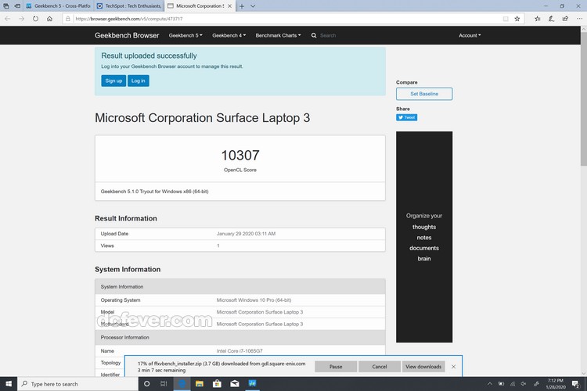
Task: Open the Add notes pen icon
Action: click(x=551, y=19)
